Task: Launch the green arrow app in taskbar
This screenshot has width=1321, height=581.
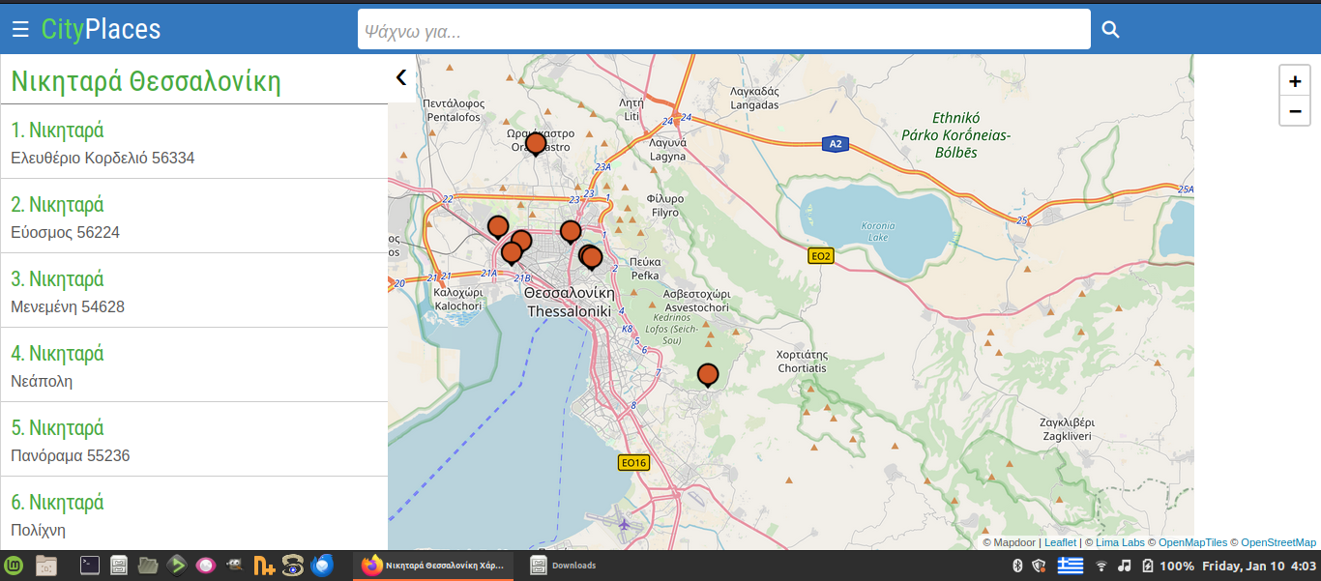Action: [177, 566]
